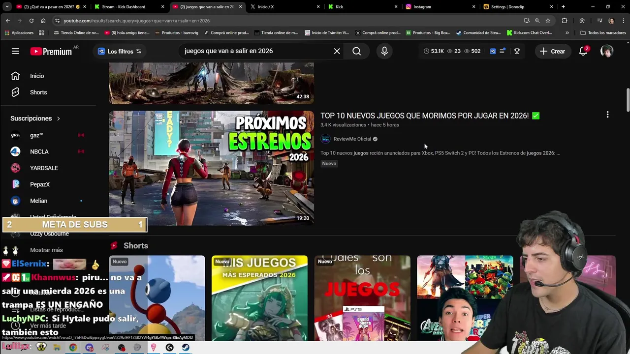Expand the Suscripciones section
630x354 pixels.
click(x=35, y=118)
